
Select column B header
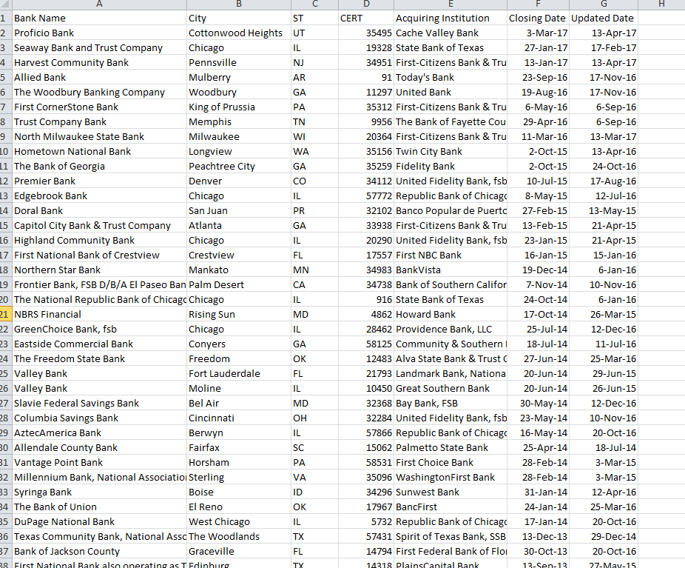(x=238, y=4)
